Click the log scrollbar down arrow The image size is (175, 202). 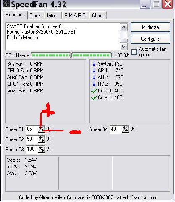pyautogui.click(x=124, y=47)
